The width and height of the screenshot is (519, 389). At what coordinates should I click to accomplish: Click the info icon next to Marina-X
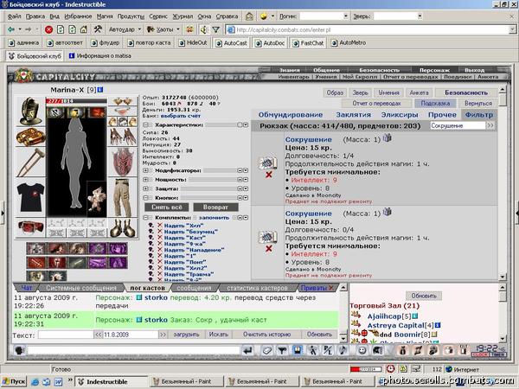(100, 90)
